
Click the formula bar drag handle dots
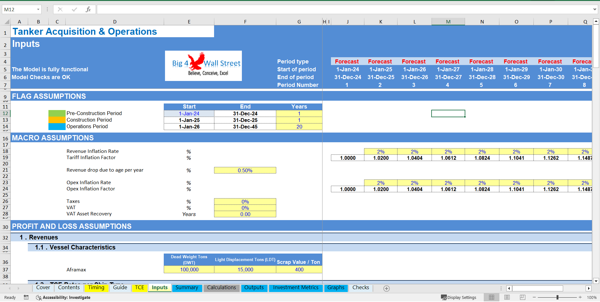pos(47,9)
